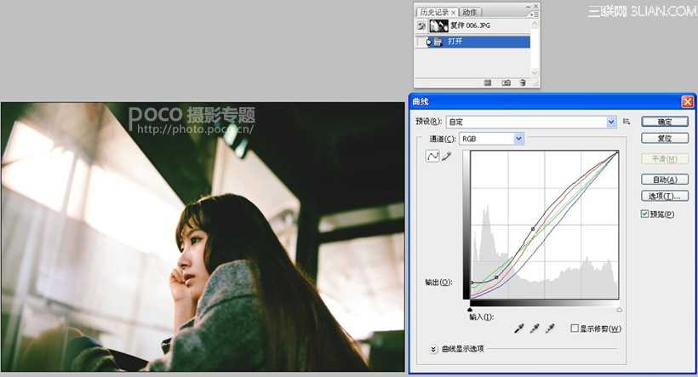Open the 预设 preset dropdown

click(x=611, y=122)
